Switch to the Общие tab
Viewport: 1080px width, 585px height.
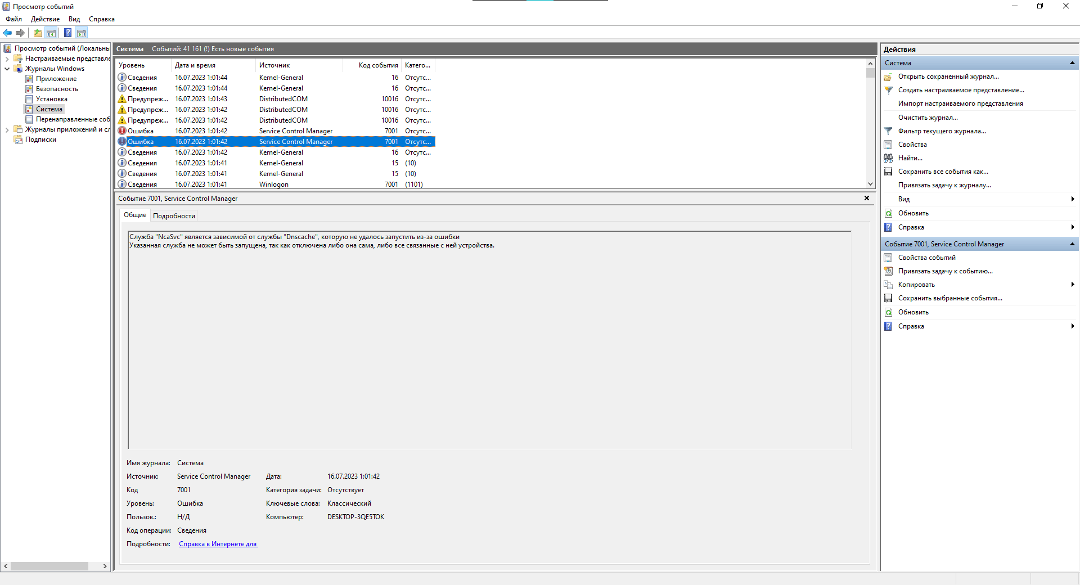[135, 215]
